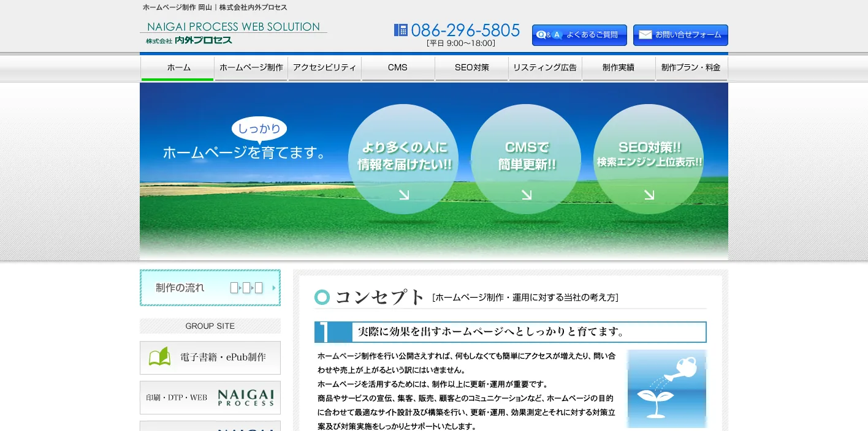Open the アクセシビリティ nav tab

(x=325, y=68)
